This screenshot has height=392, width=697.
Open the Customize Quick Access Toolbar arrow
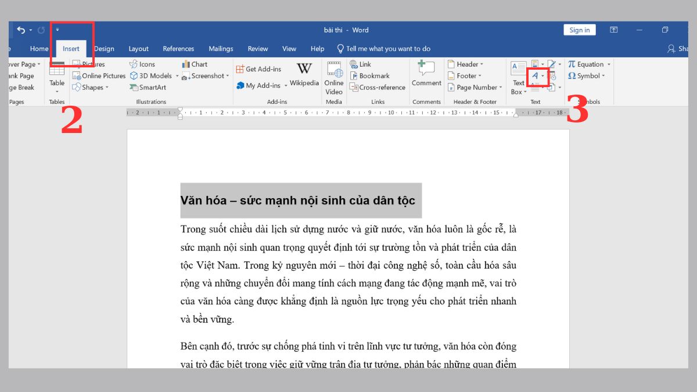point(58,30)
